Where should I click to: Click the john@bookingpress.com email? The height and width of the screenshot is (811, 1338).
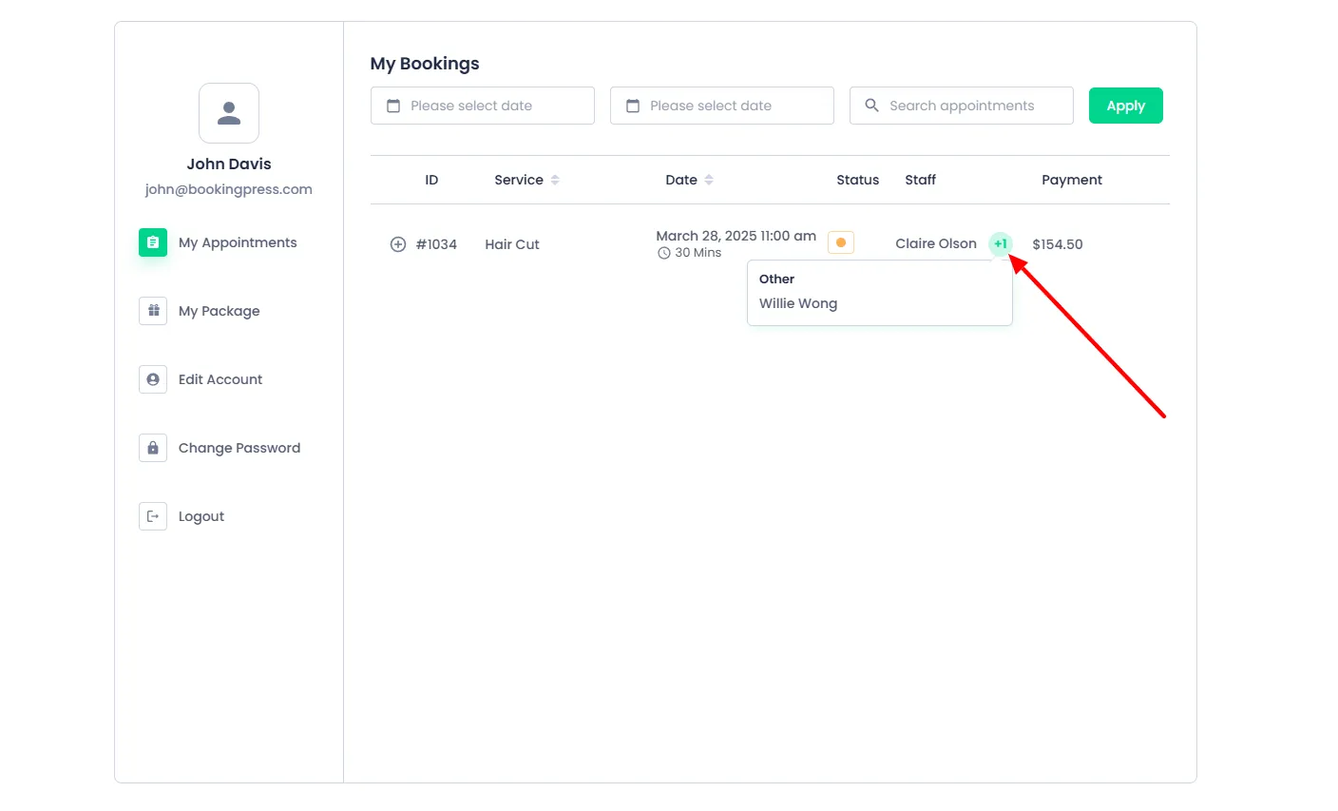tap(229, 189)
